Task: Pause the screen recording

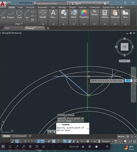Action: (83, 146)
